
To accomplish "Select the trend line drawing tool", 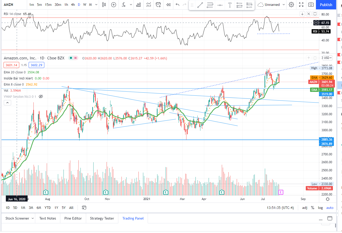I will 200,5.
